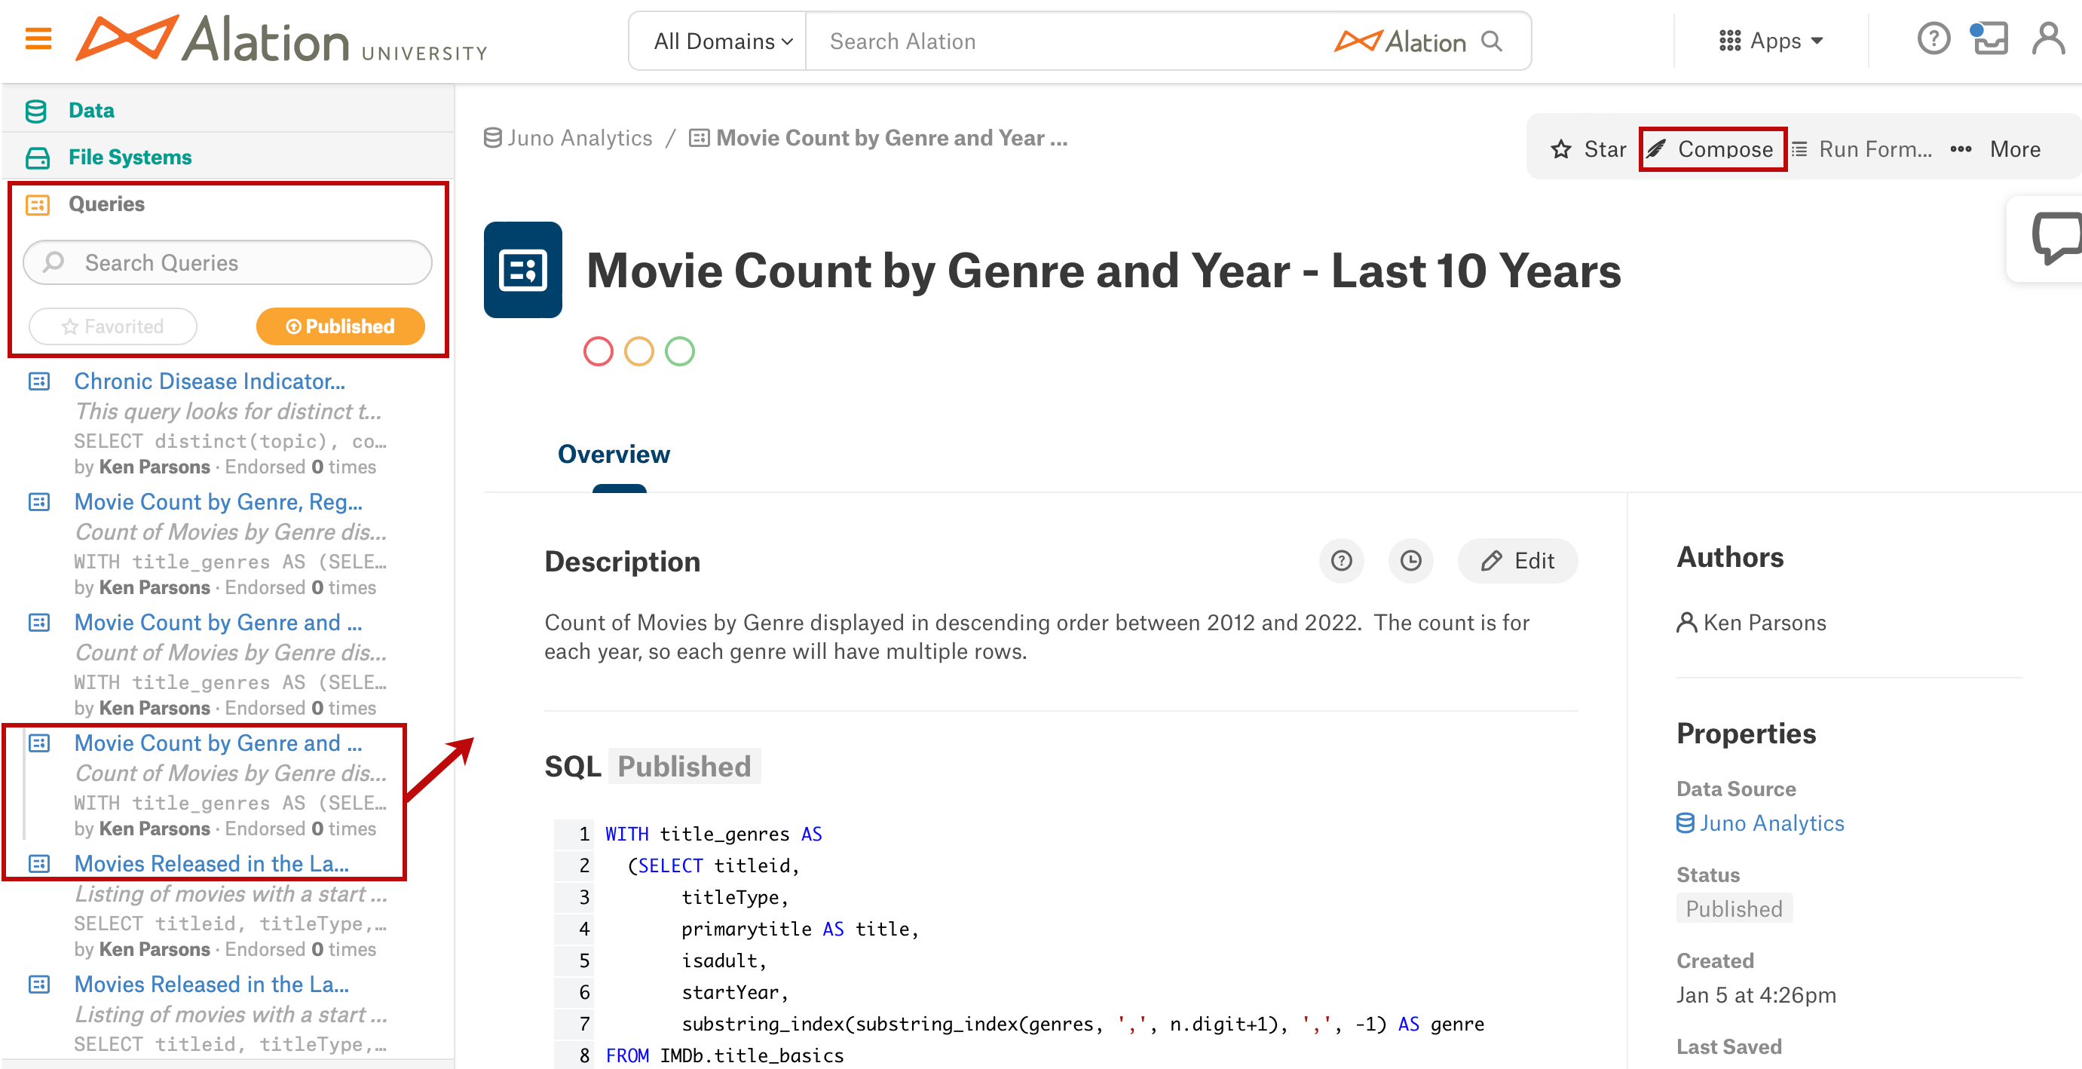Set the green endorsement flag circle

(x=680, y=351)
